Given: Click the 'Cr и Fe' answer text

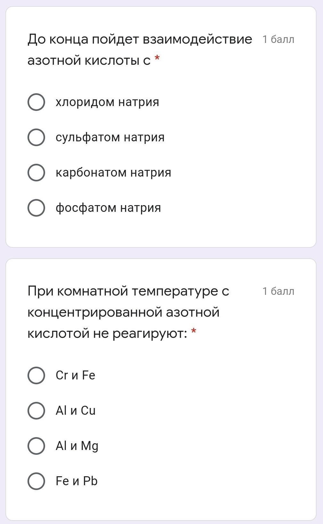Looking at the screenshot, I should 75,375.
